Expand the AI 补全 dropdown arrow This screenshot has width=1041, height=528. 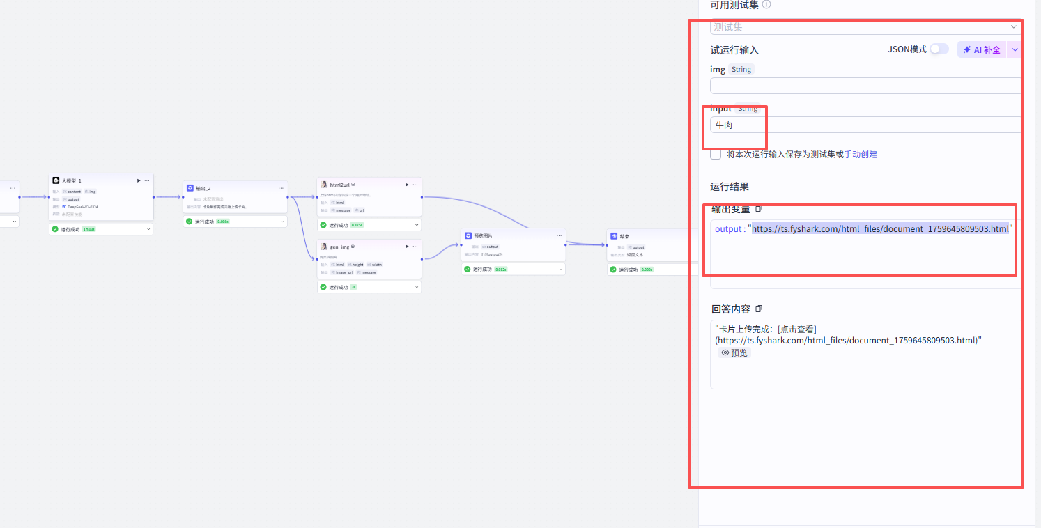coord(1015,49)
